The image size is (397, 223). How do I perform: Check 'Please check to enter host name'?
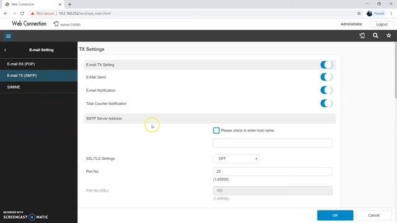pyautogui.click(x=216, y=131)
